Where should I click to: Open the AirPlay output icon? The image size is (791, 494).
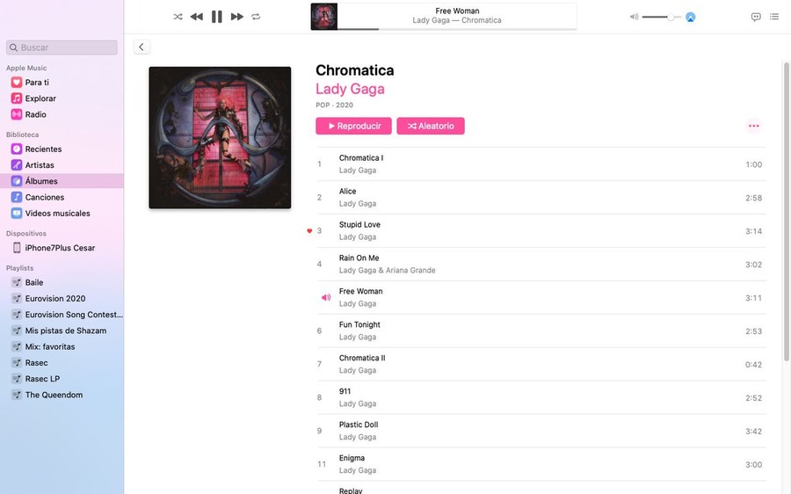pyautogui.click(x=691, y=18)
